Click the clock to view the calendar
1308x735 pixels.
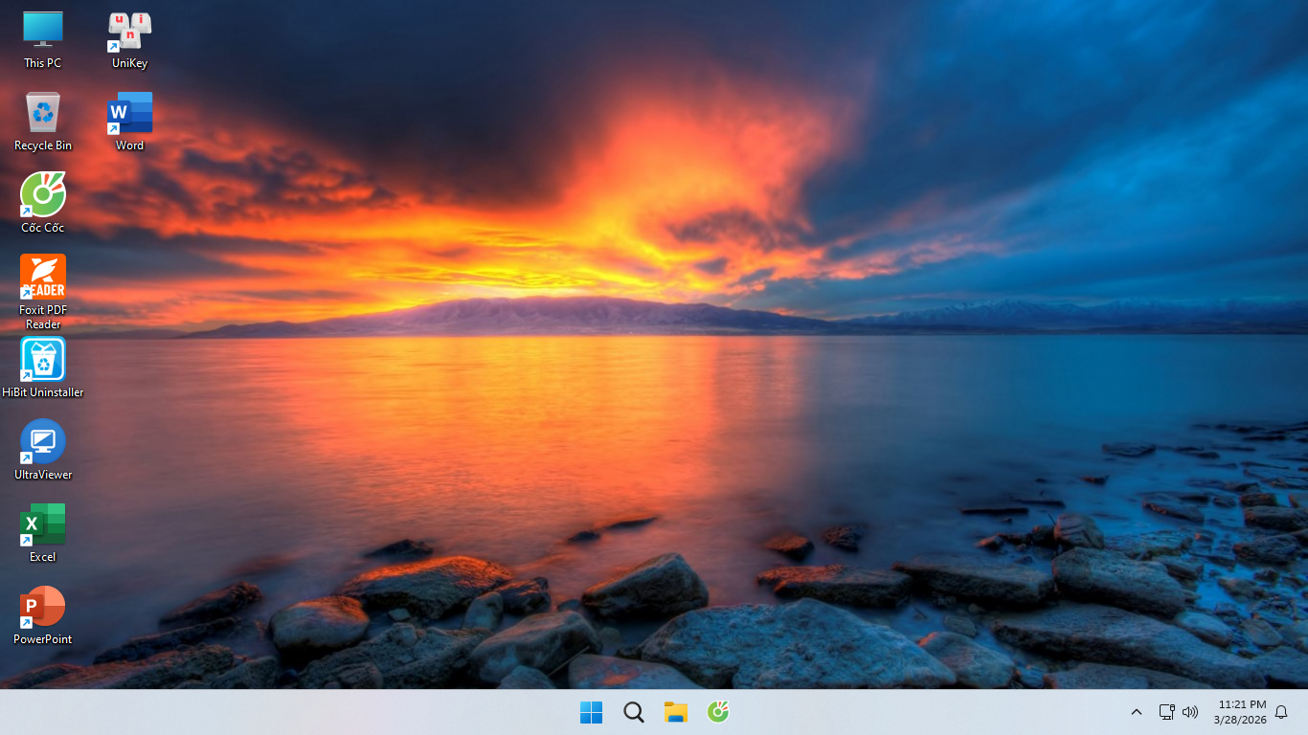(1240, 712)
